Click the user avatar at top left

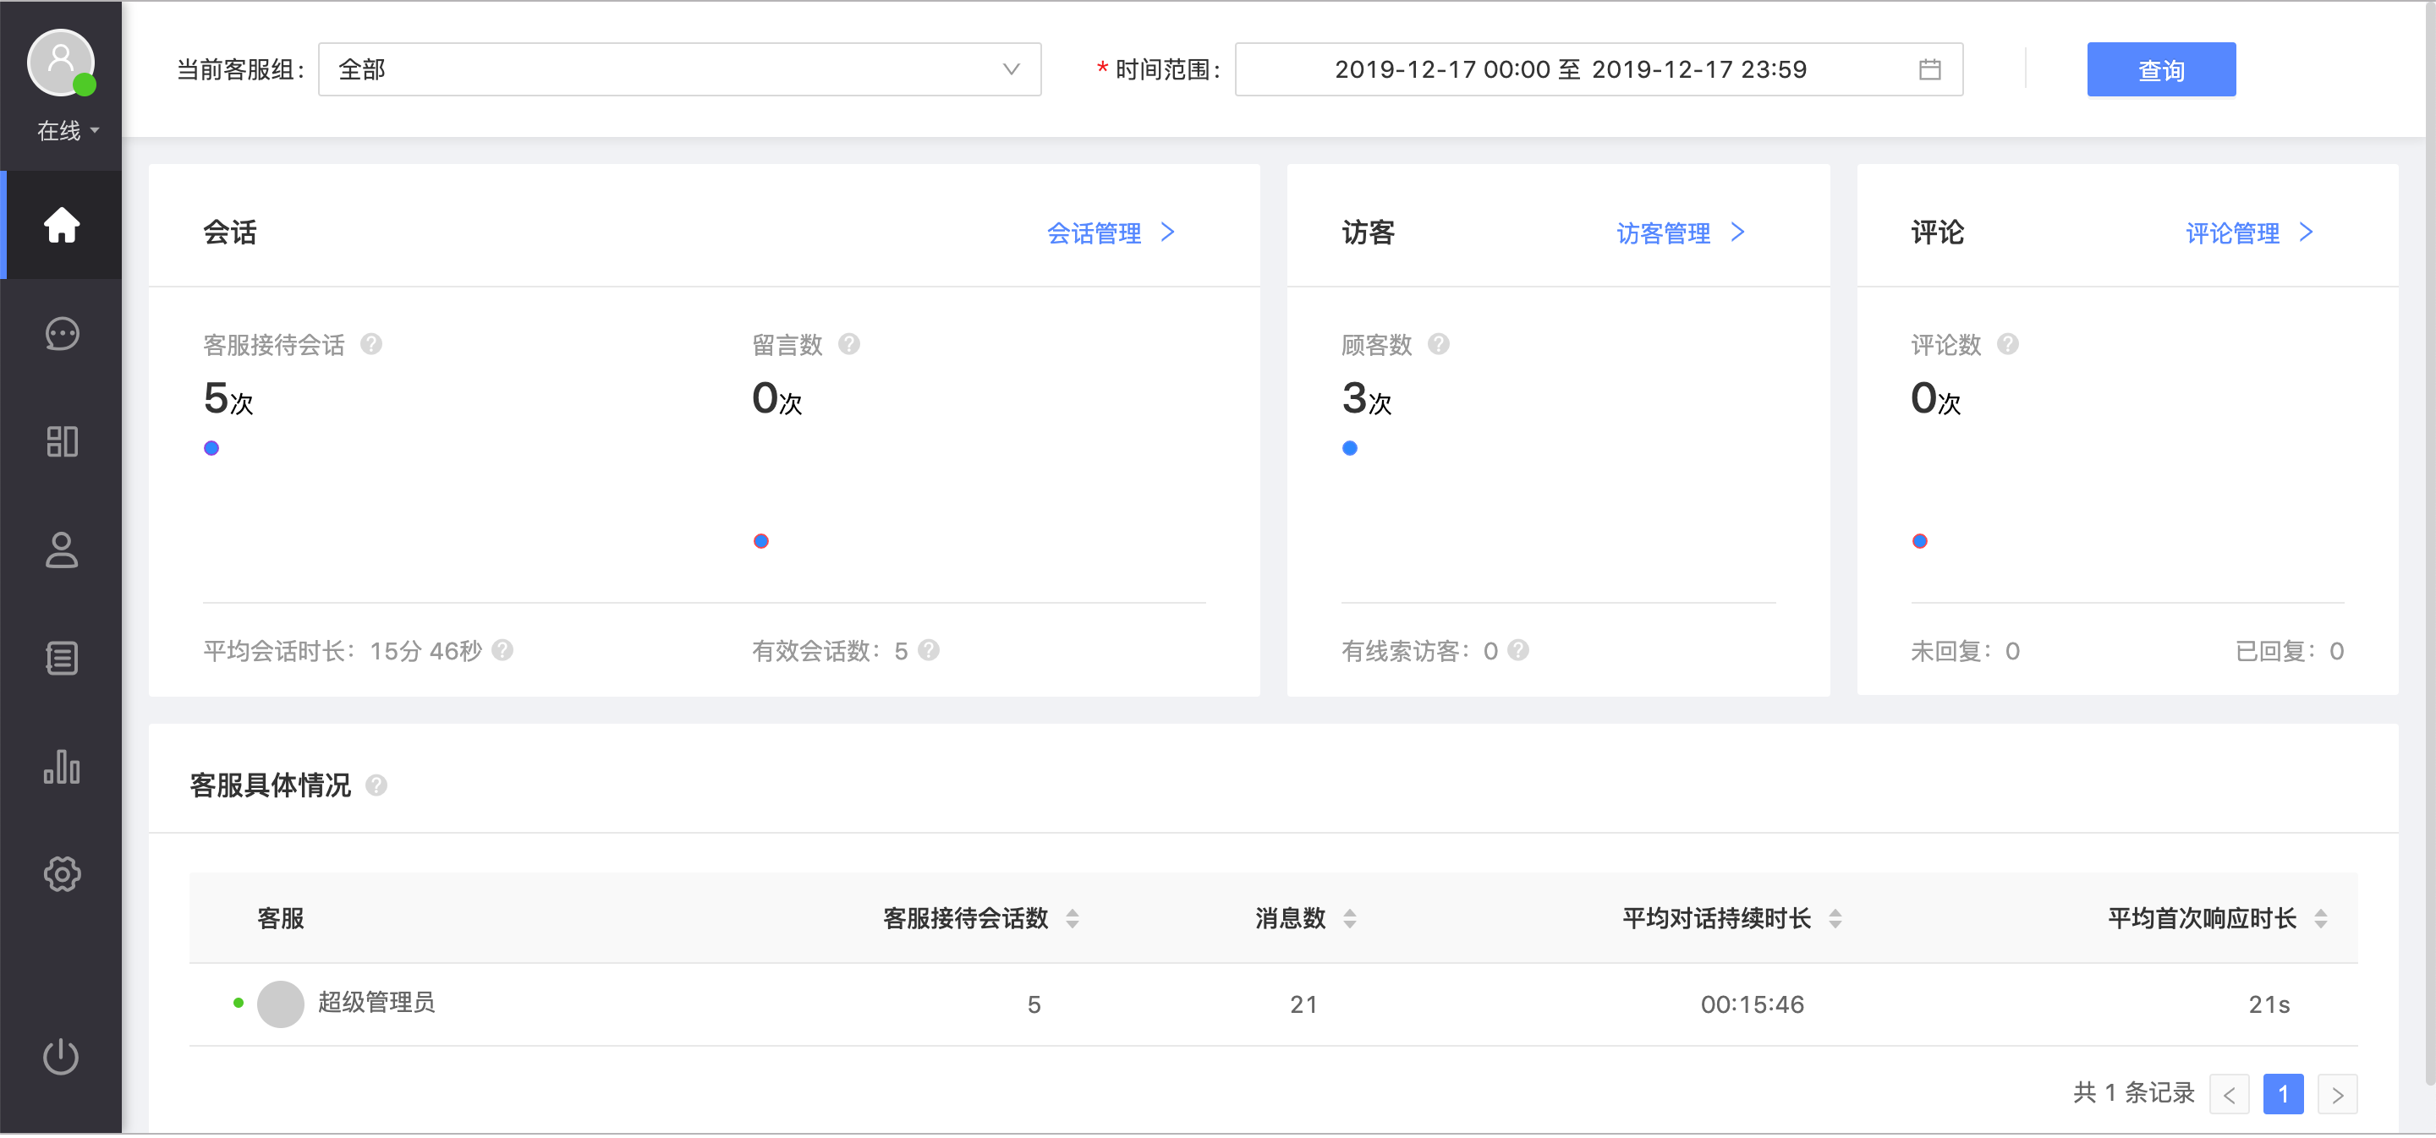click(x=61, y=61)
